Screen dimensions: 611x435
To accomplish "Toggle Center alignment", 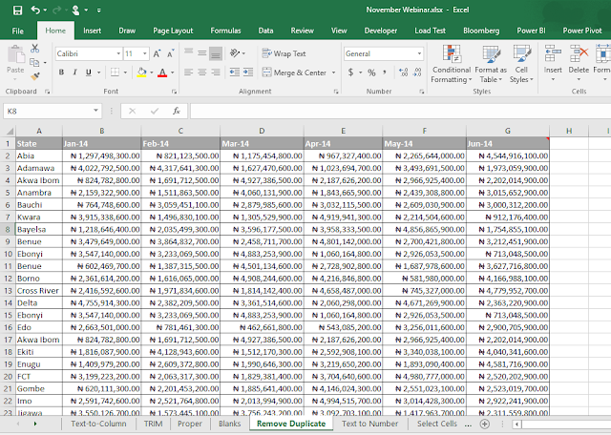I will [201, 72].
